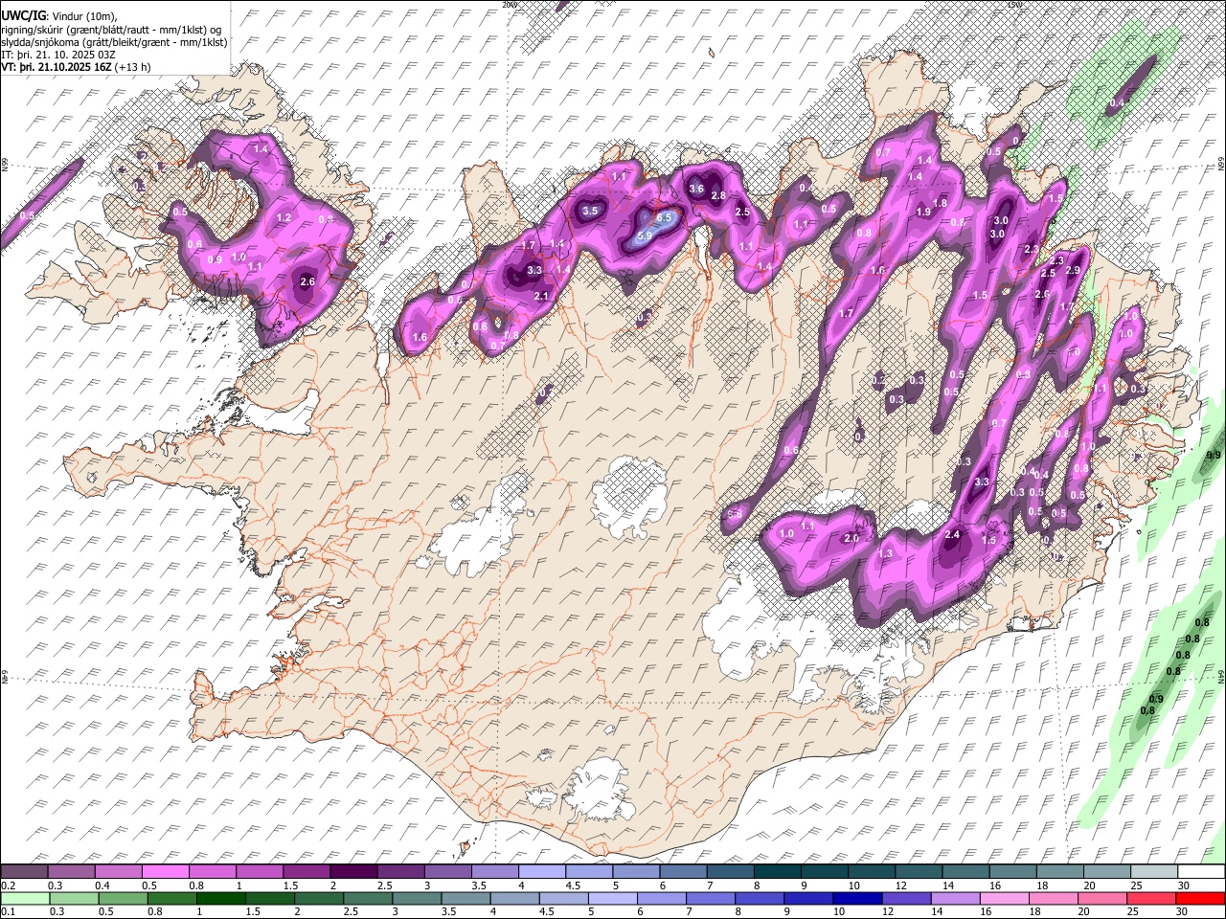This screenshot has height=919, width=1226.
Task: Pick the darkest purple swatch labeled 2
Action: (x=354, y=871)
